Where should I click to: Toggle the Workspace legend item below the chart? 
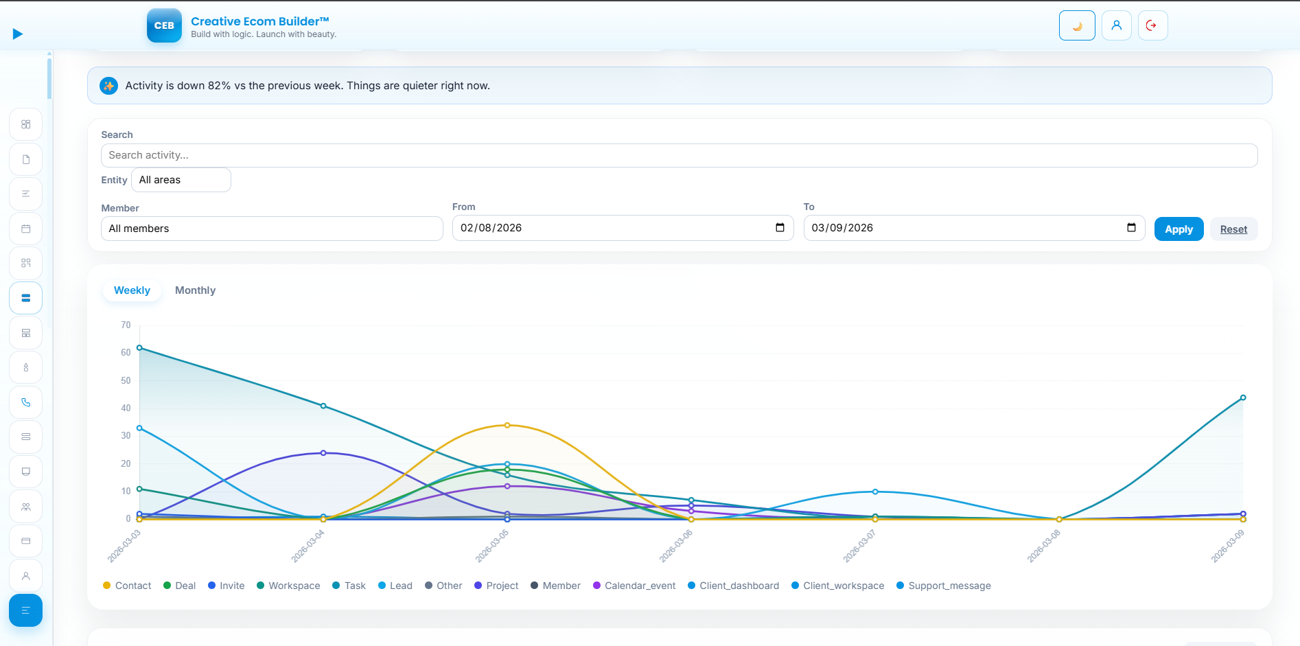coord(288,586)
